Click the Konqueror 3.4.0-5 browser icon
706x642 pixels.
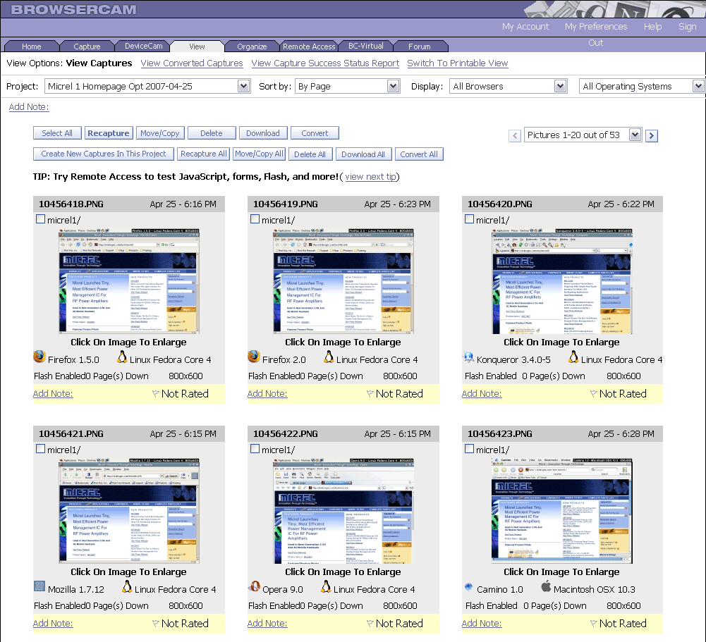coord(468,358)
